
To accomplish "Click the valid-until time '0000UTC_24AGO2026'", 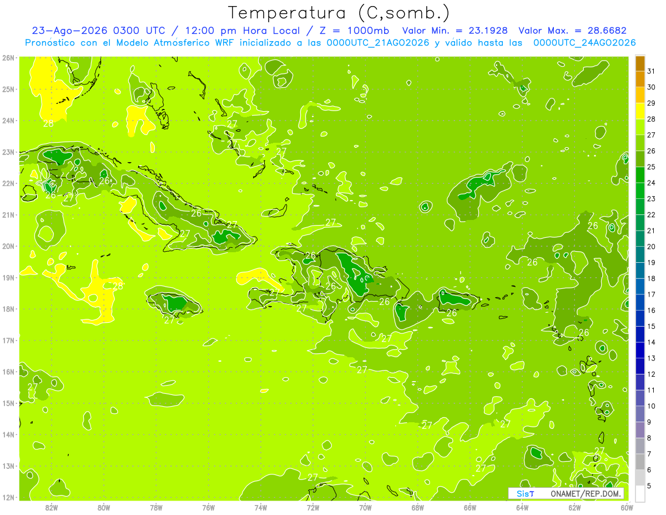I will click(x=584, y=43).
